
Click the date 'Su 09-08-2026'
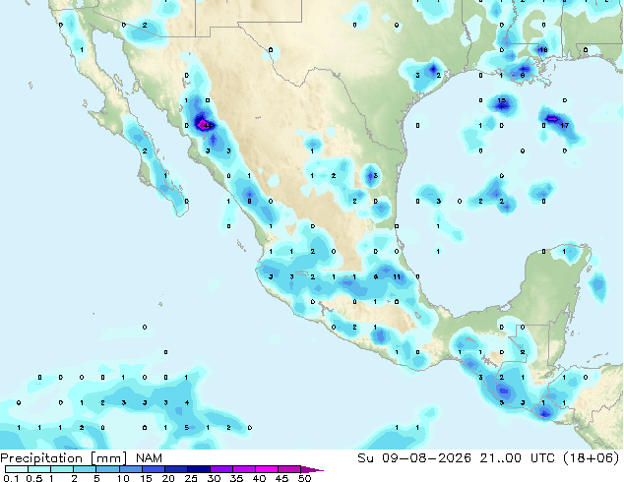tap(414, 457)
